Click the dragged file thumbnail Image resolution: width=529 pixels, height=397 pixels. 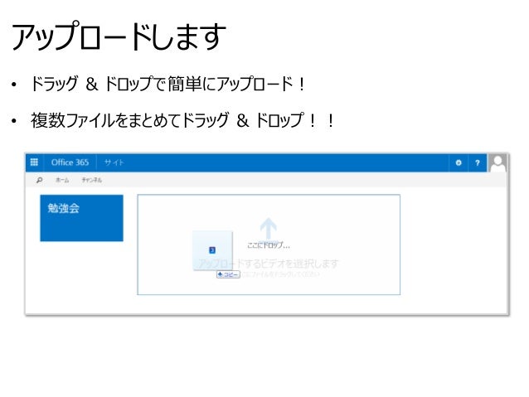tap(212, 250)
